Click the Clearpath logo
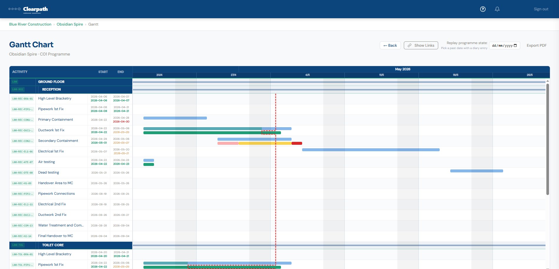The width and height of the screenshot is (559, 269). 28,9
